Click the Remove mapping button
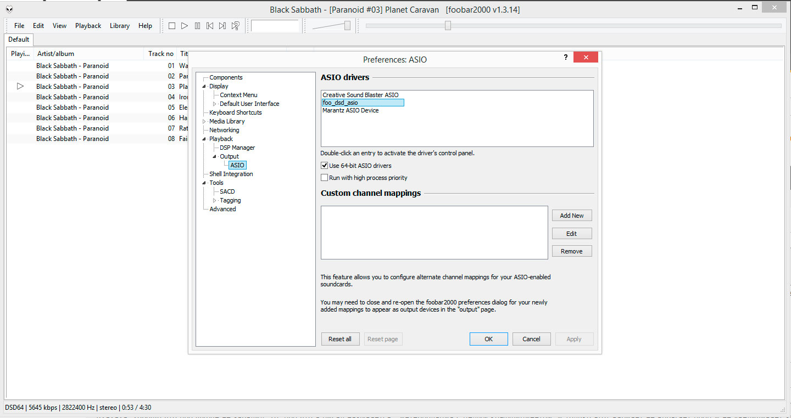The height and width of the screenshot is (418, 791). (x=572, y=251)
